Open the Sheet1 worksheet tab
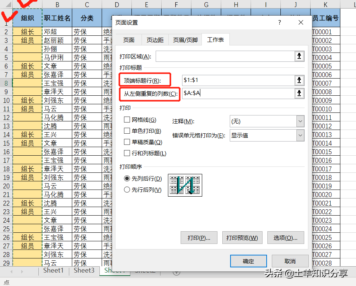Viewport: 356px width, 286px height. (53, 270)
